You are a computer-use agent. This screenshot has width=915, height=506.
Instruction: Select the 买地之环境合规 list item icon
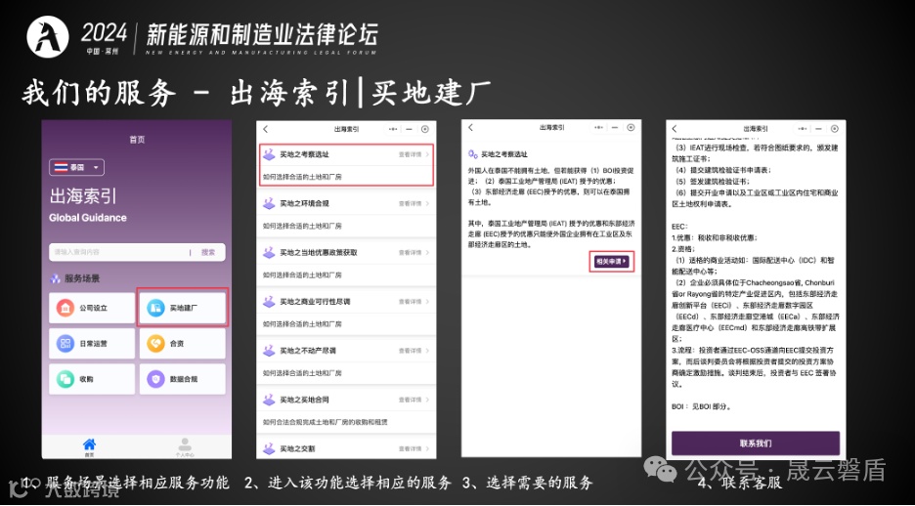click(269, 203)
